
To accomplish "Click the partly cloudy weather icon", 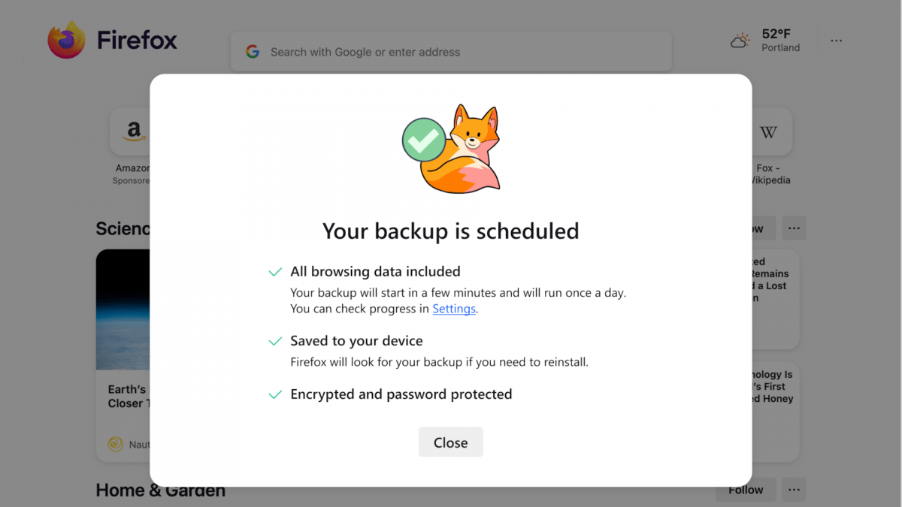I will point(740,41).
